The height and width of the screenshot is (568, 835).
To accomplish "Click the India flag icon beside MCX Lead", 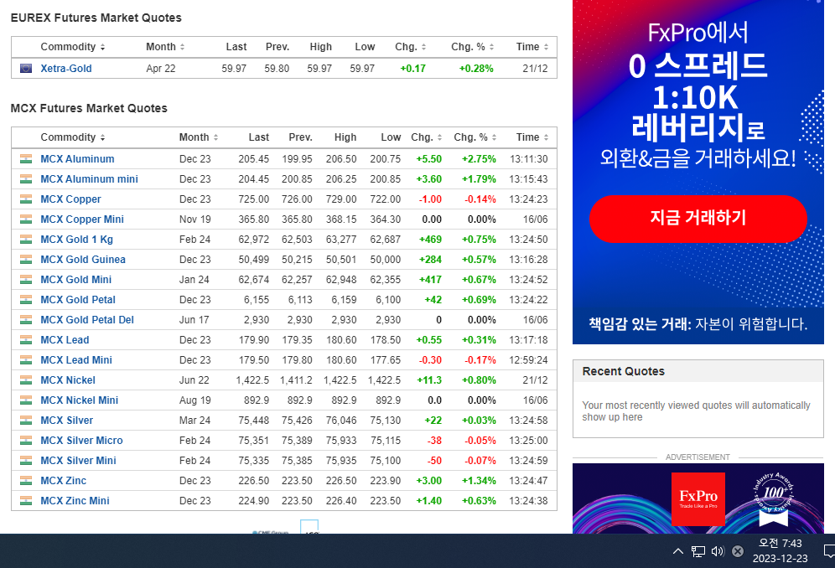I will click(25, 339).
